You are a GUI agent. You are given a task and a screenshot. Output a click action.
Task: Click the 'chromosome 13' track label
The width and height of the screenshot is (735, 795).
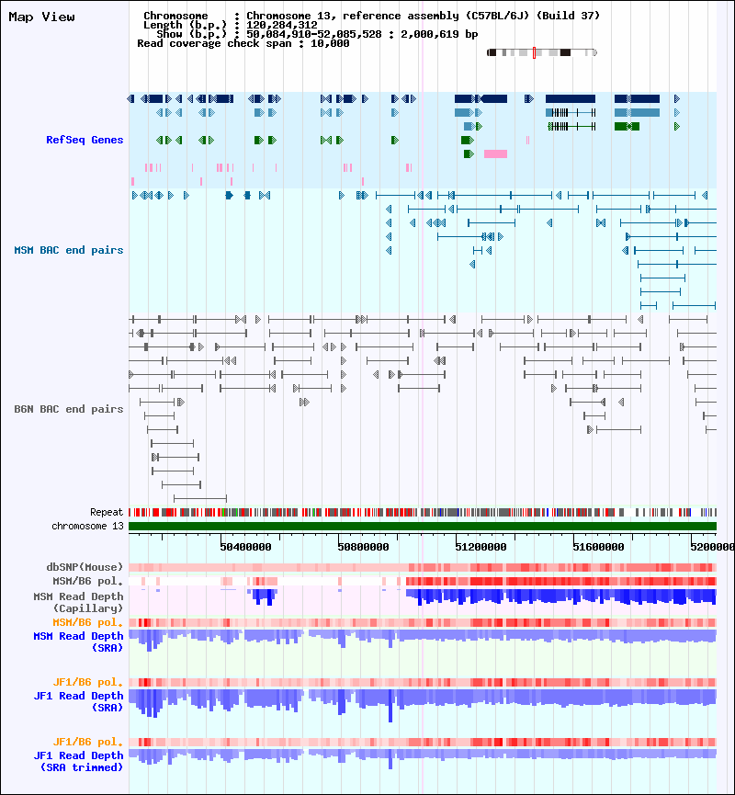87,526
